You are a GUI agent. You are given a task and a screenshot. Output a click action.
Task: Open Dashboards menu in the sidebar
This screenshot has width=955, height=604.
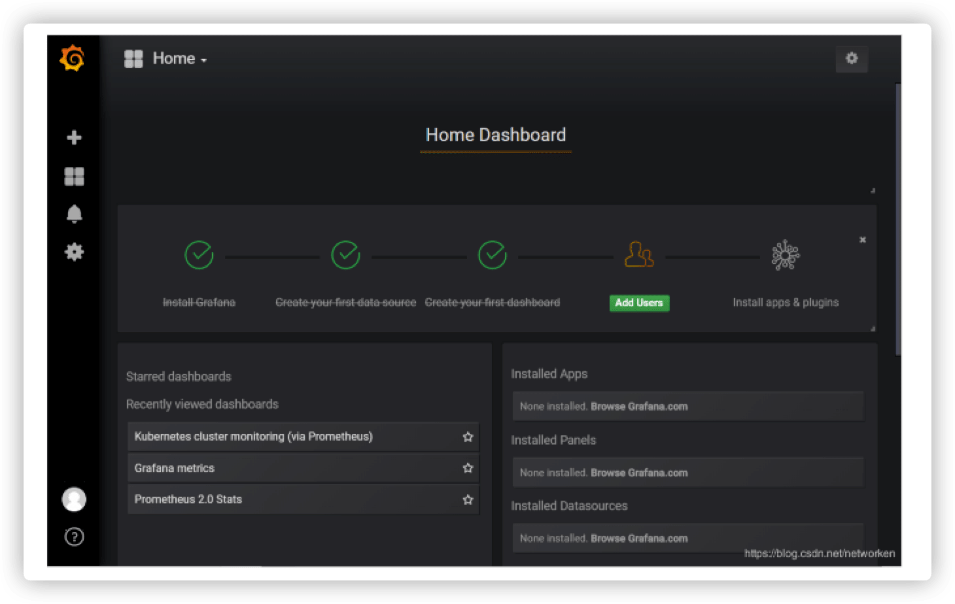(x=74, y=176)
